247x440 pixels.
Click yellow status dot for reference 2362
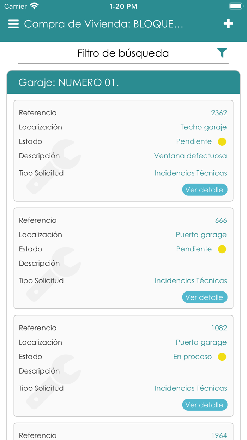coord(222,142)
